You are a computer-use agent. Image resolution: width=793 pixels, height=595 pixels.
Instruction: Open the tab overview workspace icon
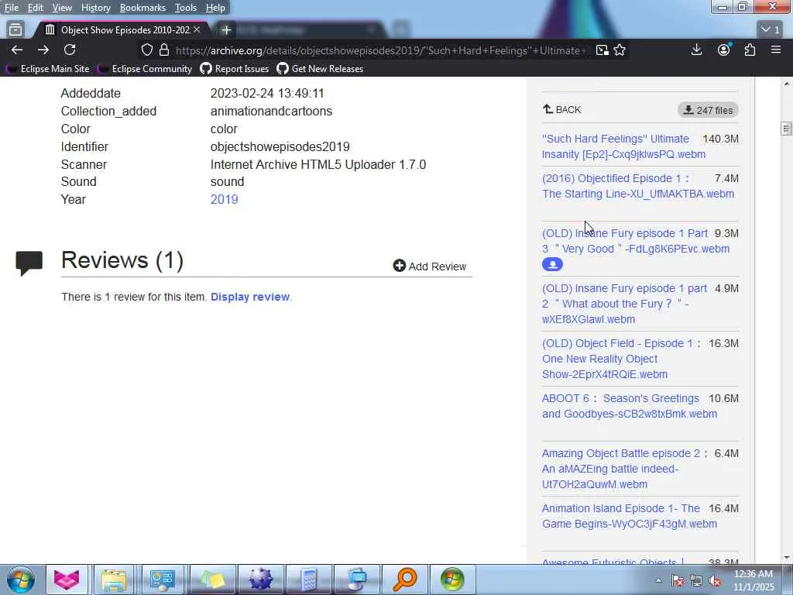coord(15,30)
